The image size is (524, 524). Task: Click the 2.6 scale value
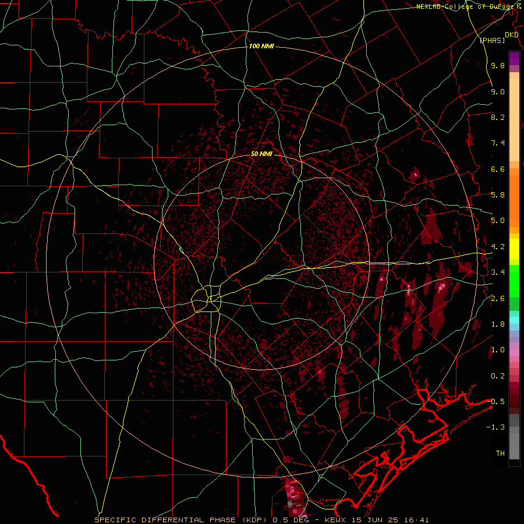coord(498,299)
